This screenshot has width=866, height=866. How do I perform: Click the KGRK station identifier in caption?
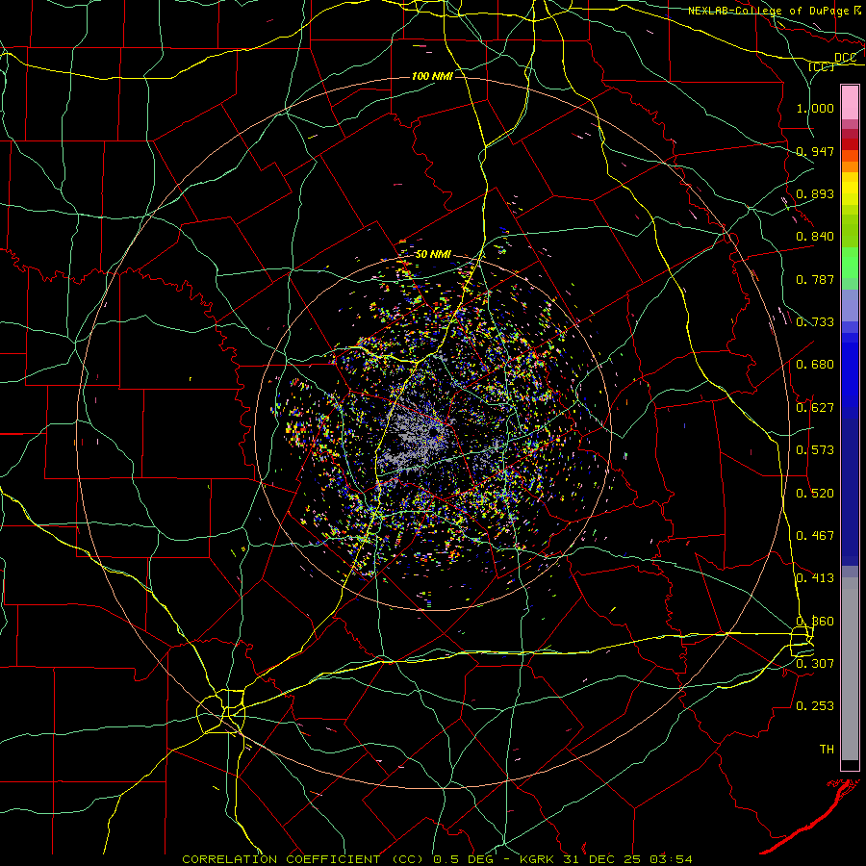539,859
